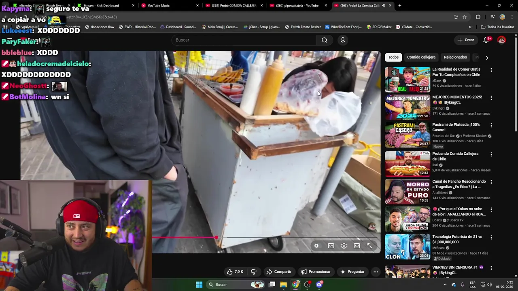Open the menu for 'Pastrami de Plateada' video
Viewport: 518px width, 291px height.
[491, 125]
